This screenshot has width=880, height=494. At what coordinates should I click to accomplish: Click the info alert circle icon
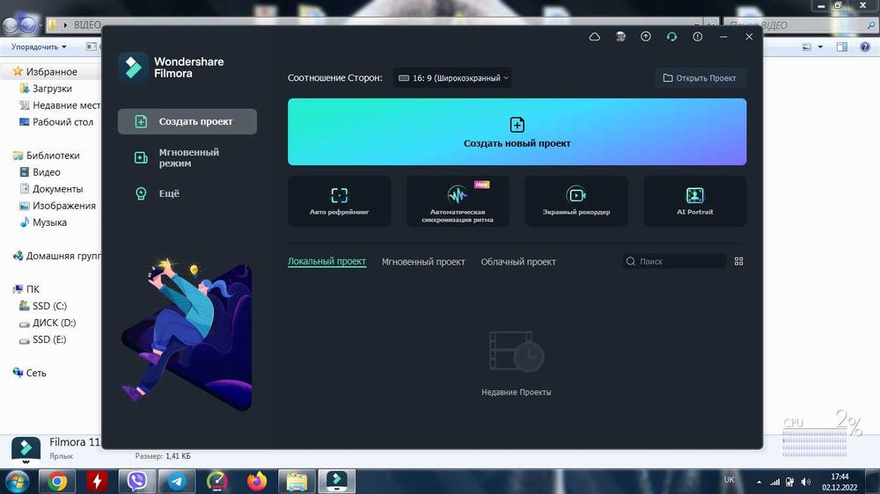[x=698, y=37]
